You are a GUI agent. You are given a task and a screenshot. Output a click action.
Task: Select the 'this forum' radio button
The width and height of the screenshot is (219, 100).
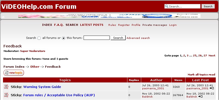(64, 38)
